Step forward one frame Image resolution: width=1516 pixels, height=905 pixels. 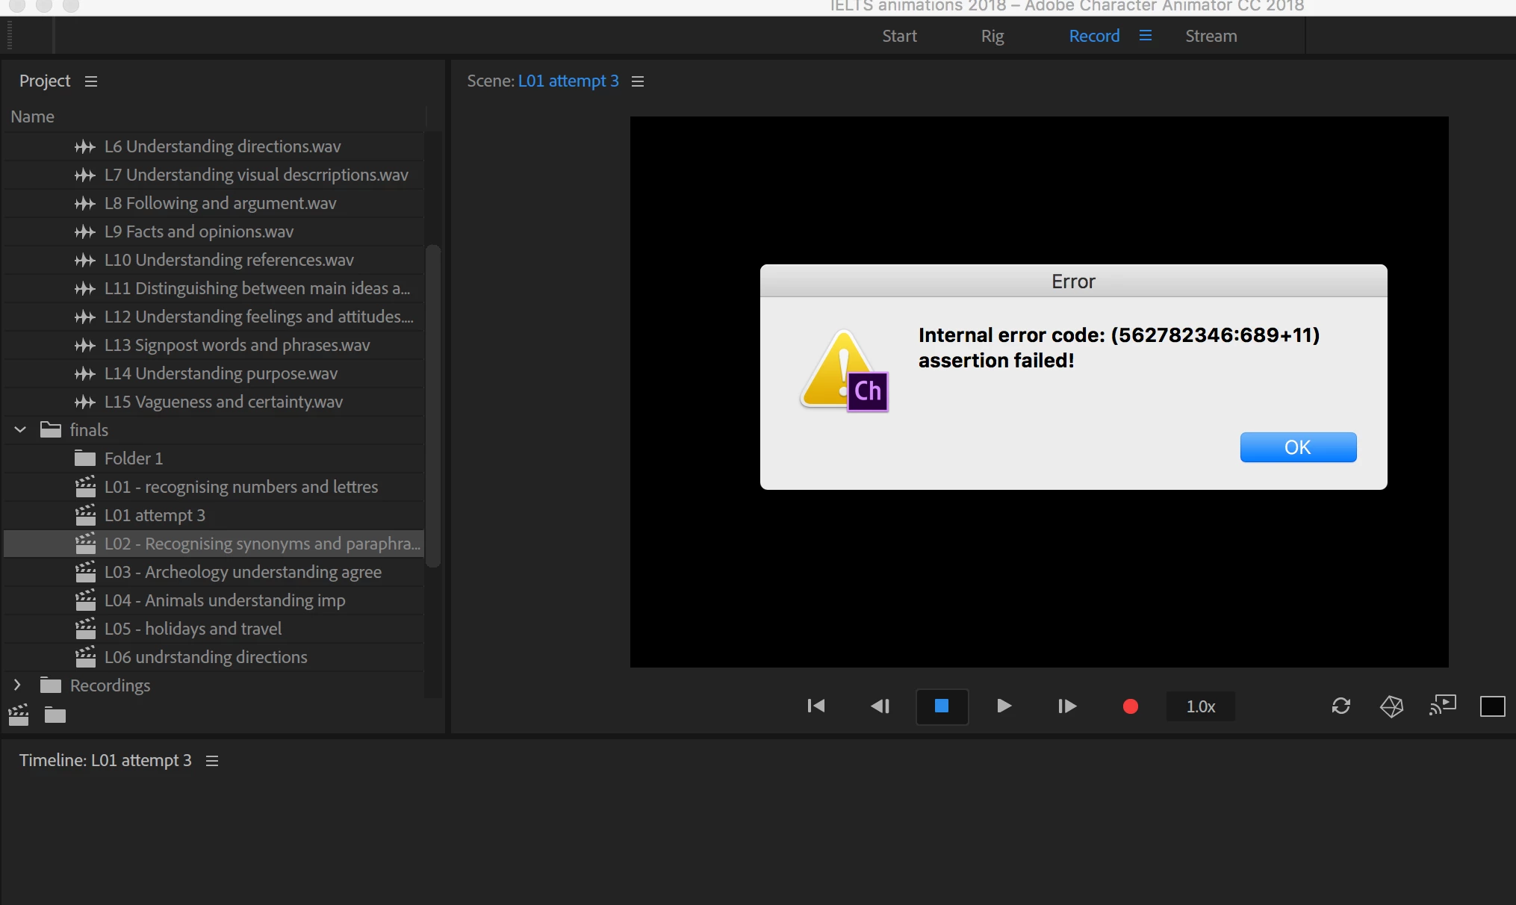coord(1067,706)
